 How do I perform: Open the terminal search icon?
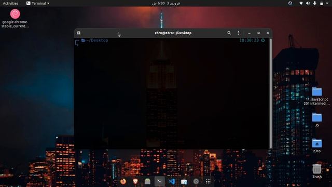click(229, 33)
